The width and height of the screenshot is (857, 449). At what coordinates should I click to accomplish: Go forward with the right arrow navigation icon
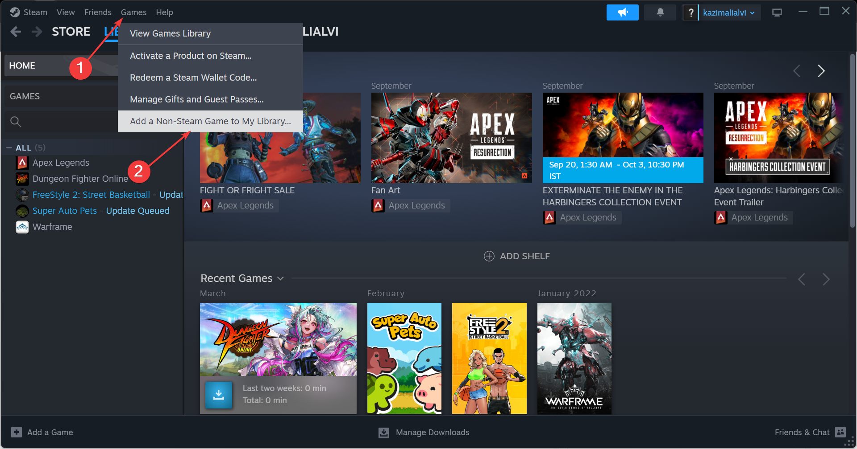(37, 32)
